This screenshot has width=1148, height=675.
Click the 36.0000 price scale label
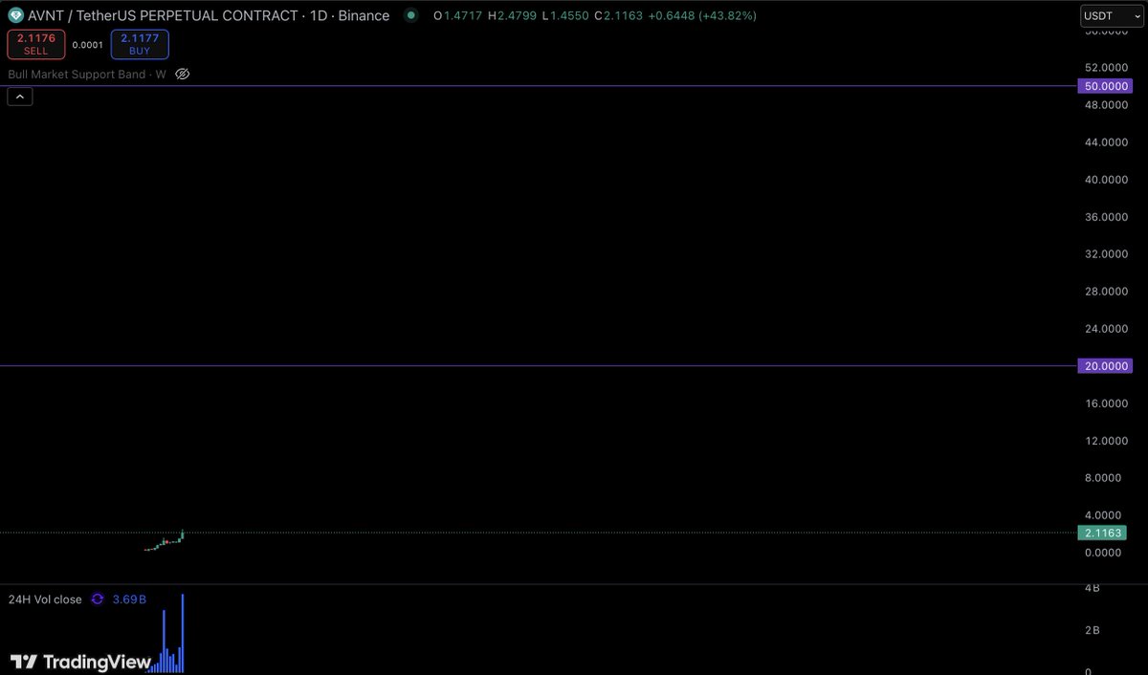(x=1104, y=217)
